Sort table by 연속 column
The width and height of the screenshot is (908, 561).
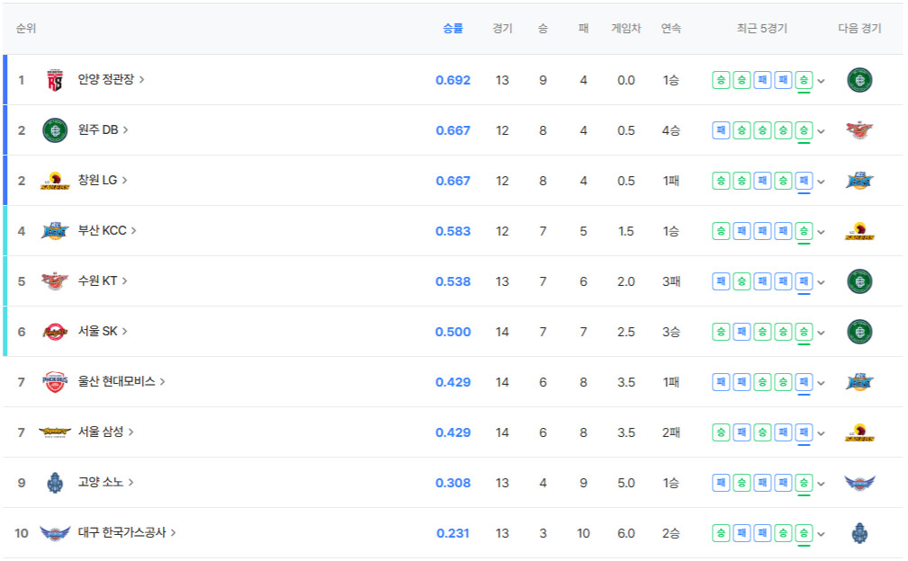point(671,29)
